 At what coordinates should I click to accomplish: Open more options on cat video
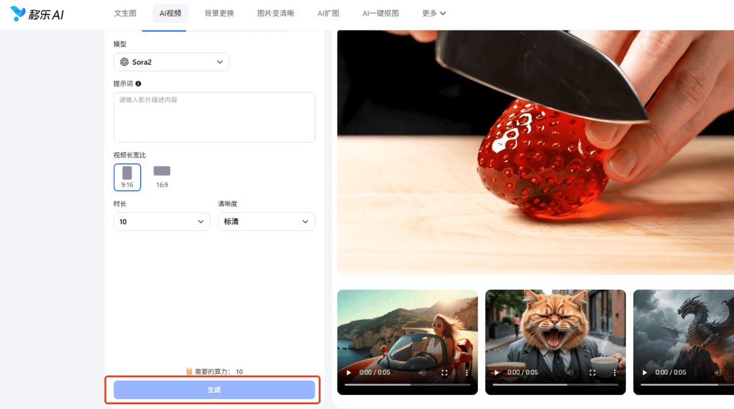(x=615, y=372)
